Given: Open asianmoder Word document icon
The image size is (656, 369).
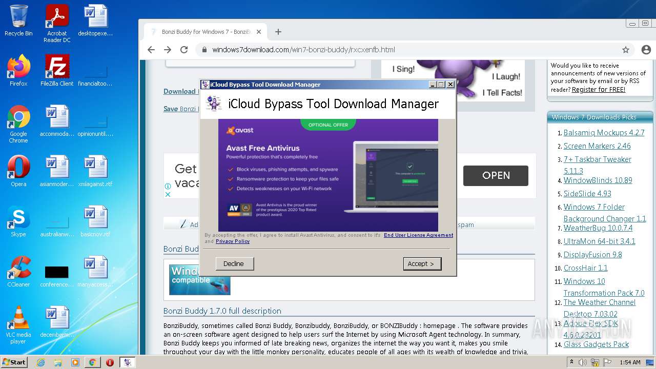Looking at the screenshot, I should point(57,171).
